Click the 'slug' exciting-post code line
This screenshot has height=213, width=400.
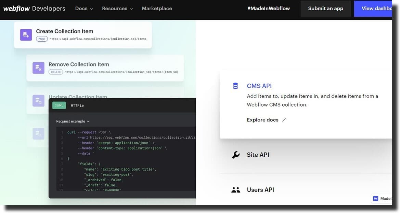[x=109, y=174]
